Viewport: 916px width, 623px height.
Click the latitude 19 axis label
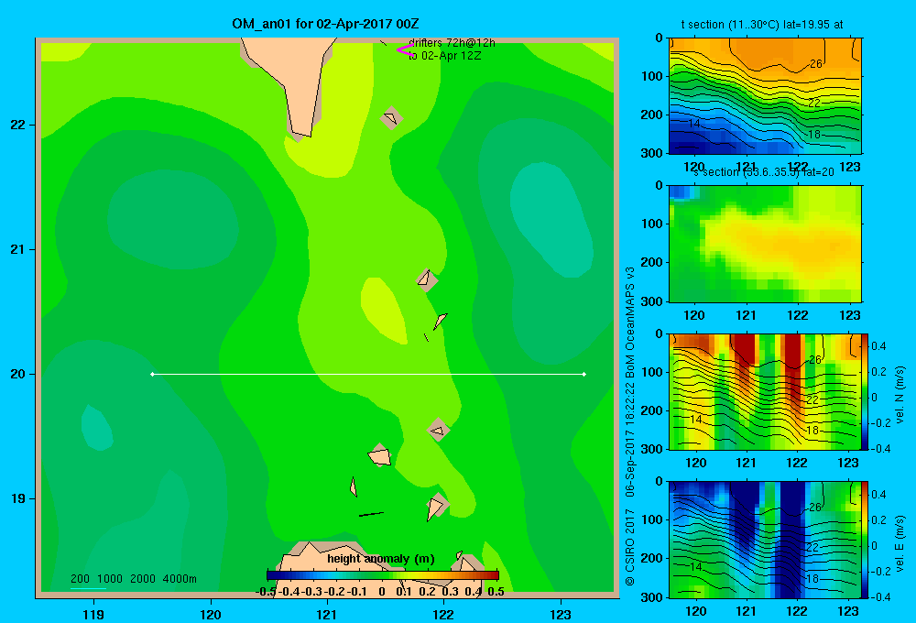(18, 498)
